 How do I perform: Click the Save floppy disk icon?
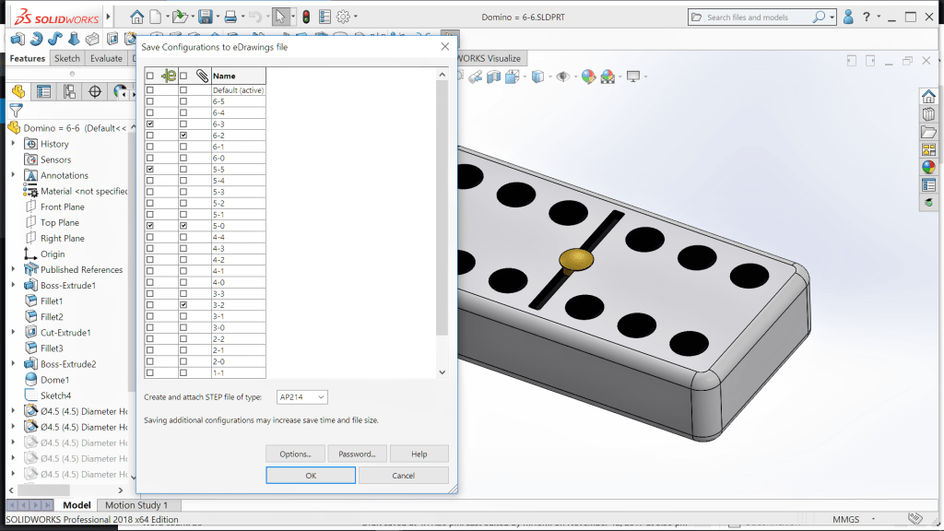[205, 17]
